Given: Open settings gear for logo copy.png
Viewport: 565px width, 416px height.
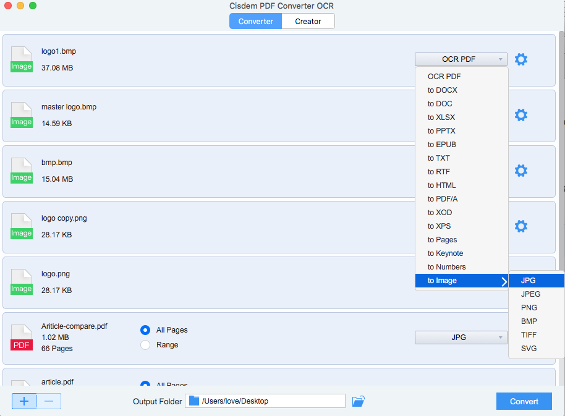Looking at the screenshot, I should [x=520, y=226].
